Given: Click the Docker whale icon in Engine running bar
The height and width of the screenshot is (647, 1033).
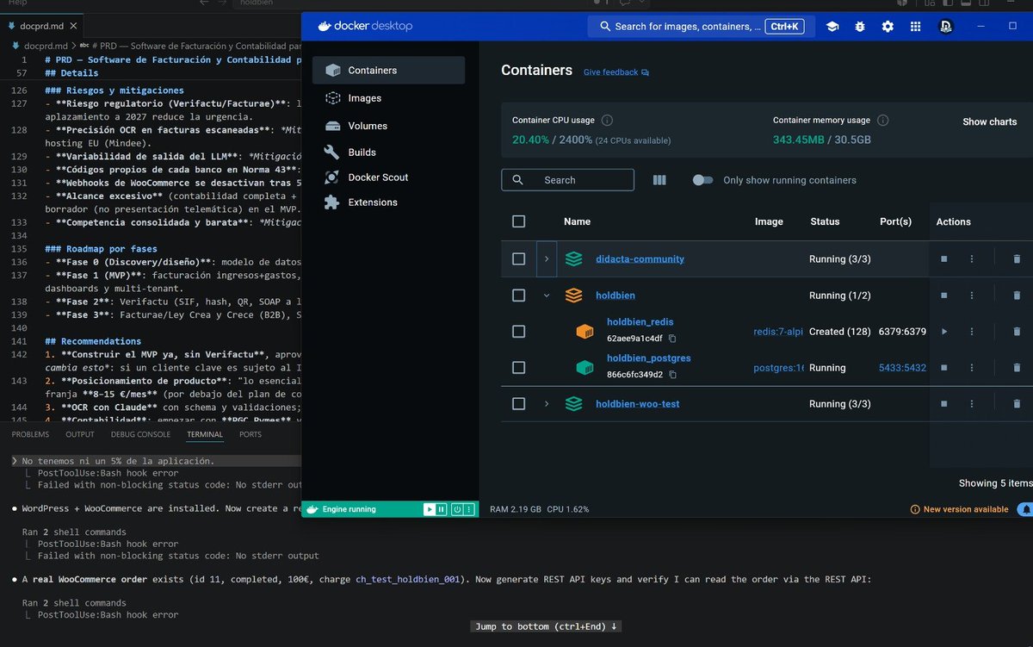Looking at the screenshot, I should coord(312,509).
